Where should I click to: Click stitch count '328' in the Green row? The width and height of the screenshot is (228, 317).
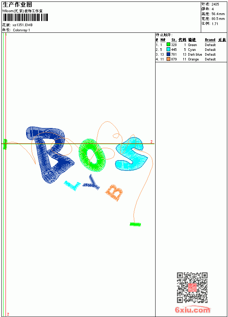pyautogui.click(x=174, y=45)
